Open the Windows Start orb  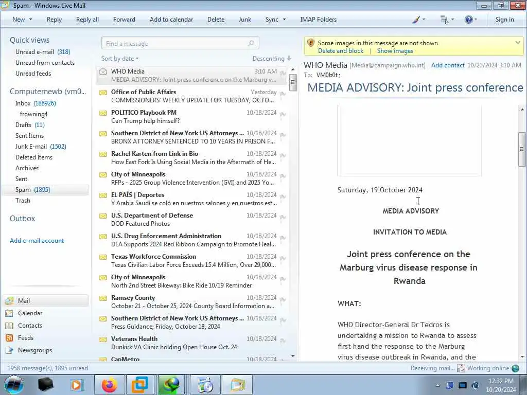14,385
